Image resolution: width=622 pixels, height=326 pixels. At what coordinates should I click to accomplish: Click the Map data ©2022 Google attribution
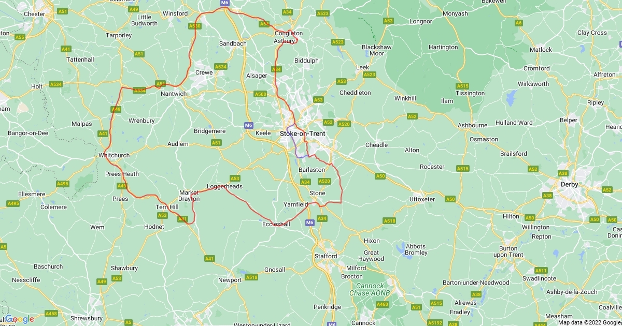click(x=589, y=322)
